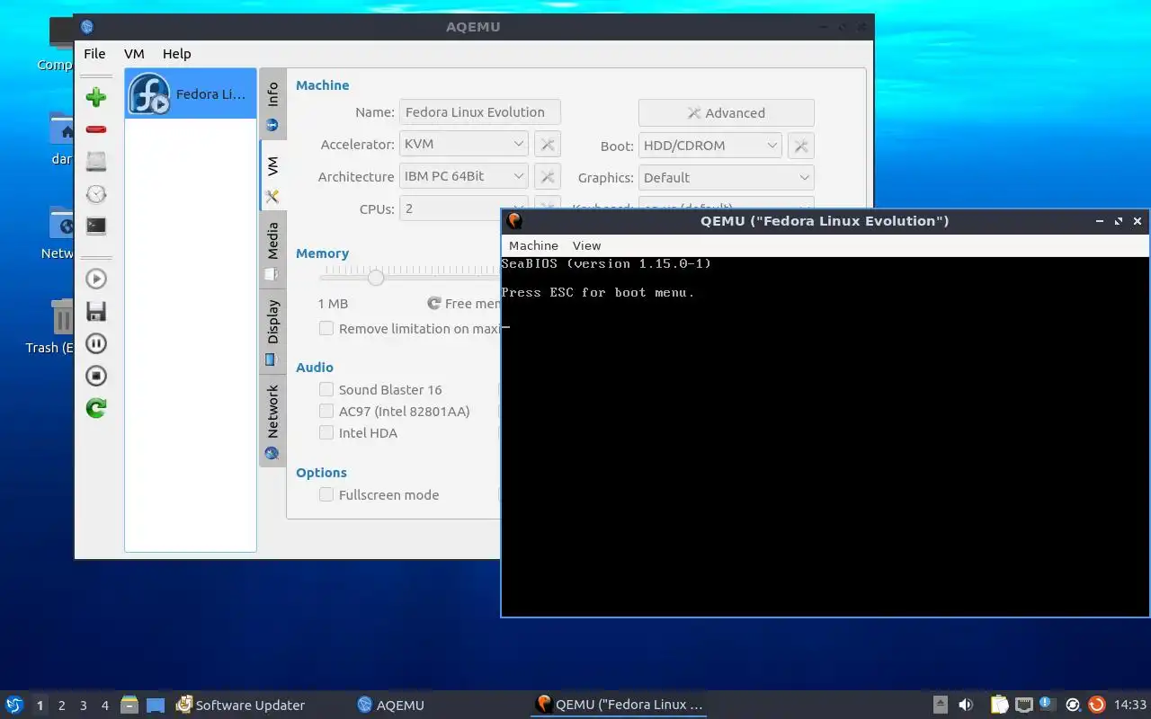Enable Fullscreen mode option
Image resolution: width=1151 pixels, height=719 pixels.
click(x=326, y=494)
